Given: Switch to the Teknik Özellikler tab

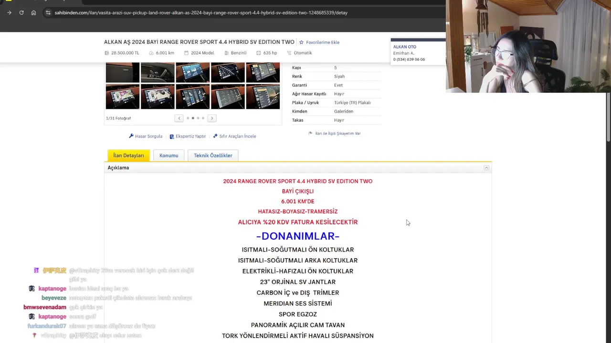Looking at the screenshot, I should (x=213, y=155).
